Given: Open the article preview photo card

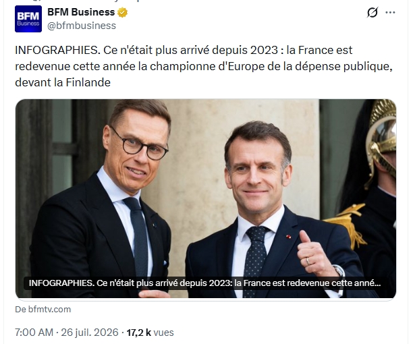Looking at the screenshot, I should (206, 199).
